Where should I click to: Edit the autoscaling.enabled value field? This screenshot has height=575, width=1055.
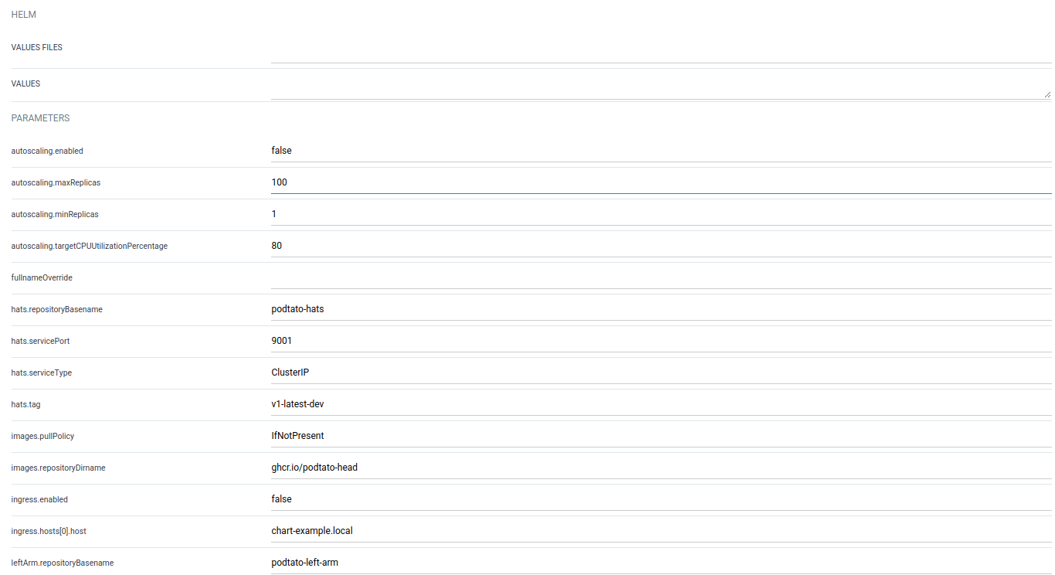pyautogui.click(x=660, y=151)
